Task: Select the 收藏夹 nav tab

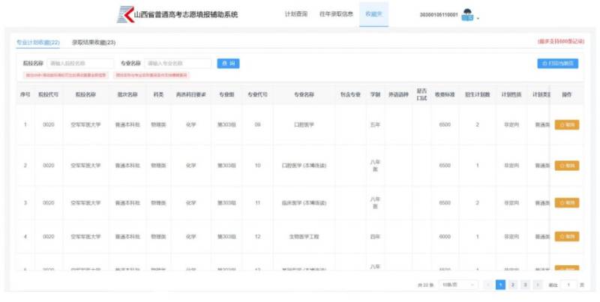Action: pyautogui.click(x=373, y=14)
